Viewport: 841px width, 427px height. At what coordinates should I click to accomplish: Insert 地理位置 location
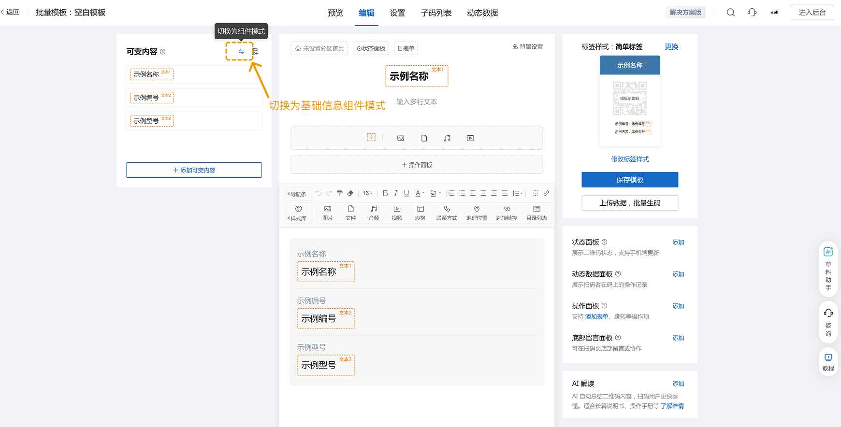(x=477, y=213)
